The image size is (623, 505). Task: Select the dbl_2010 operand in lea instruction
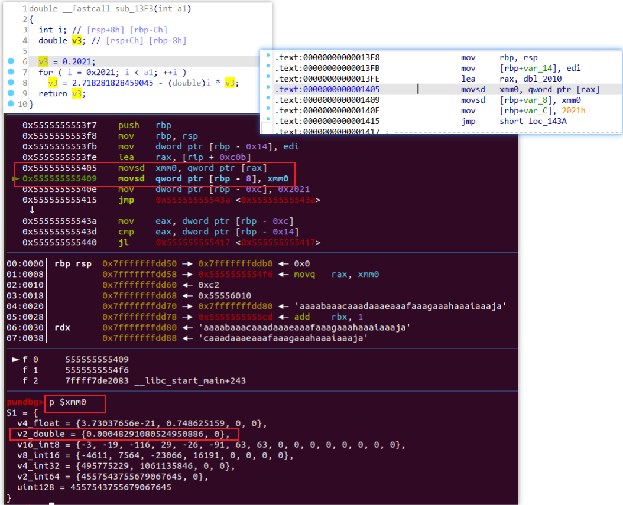tap(541, 79)
